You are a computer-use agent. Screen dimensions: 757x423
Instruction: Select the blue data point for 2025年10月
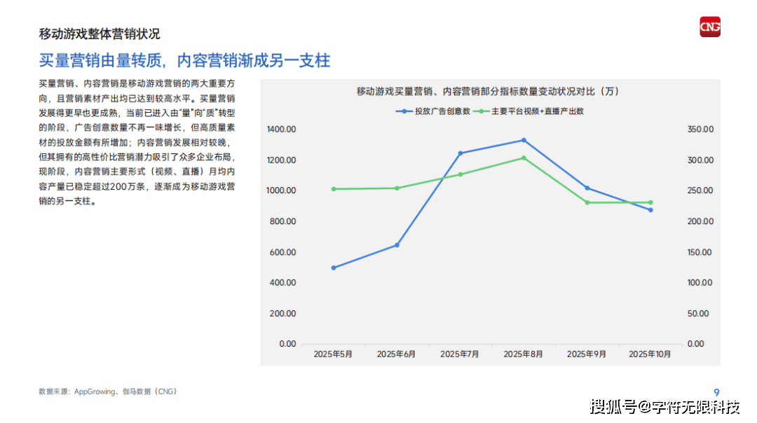[650, 210]
